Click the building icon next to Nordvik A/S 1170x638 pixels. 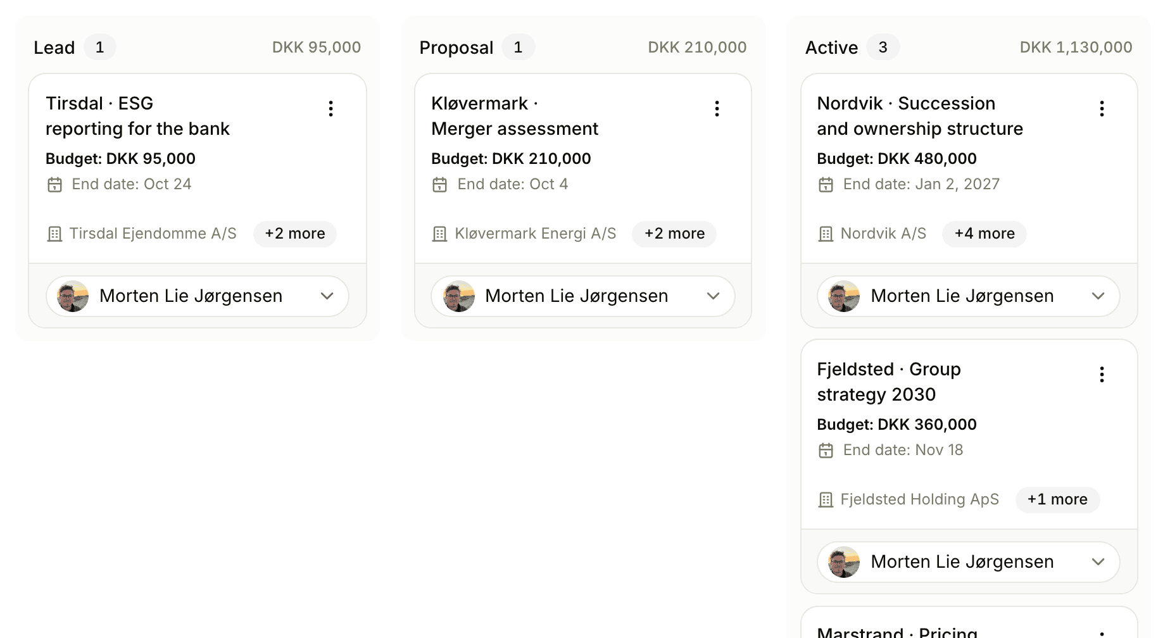point(826,234)
